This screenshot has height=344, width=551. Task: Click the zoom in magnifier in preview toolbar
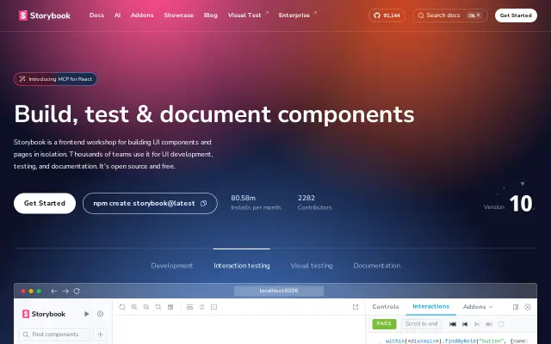[134, 307]
